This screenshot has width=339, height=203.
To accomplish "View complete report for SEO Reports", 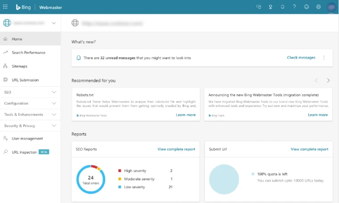I will [x=176, y=149].
